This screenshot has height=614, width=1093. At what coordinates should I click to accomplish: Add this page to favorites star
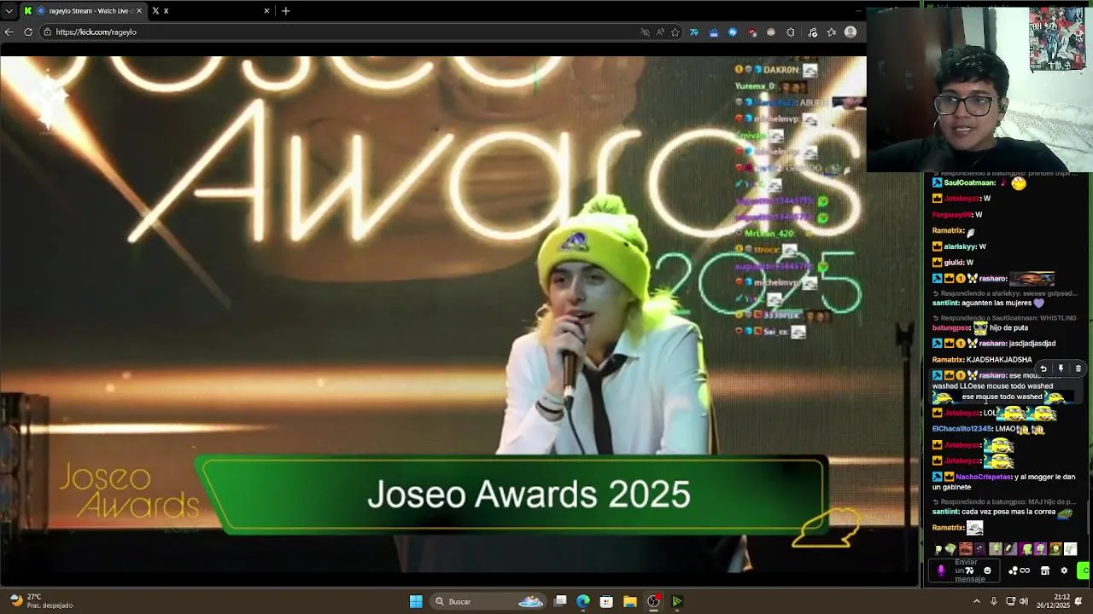click(675, 32)
